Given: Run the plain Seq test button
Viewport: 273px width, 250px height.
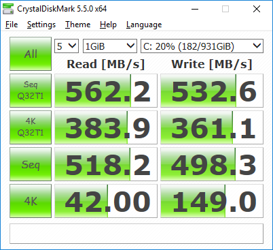Looking at the screenshot, I should pyautogui.click(x=31, y=164).
